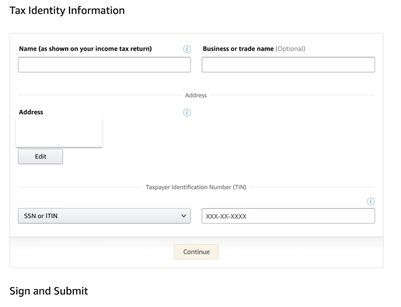
Task: Open the SSN or ITIN dropdown
Action: pyautogui.click(x=104, y=216)
